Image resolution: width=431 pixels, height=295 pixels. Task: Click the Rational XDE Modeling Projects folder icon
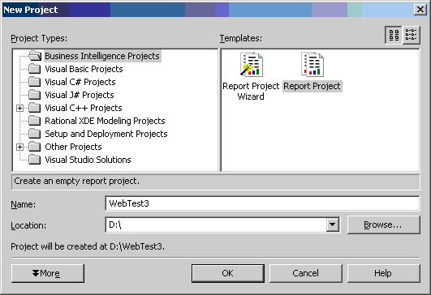click(x=35, y=121)
